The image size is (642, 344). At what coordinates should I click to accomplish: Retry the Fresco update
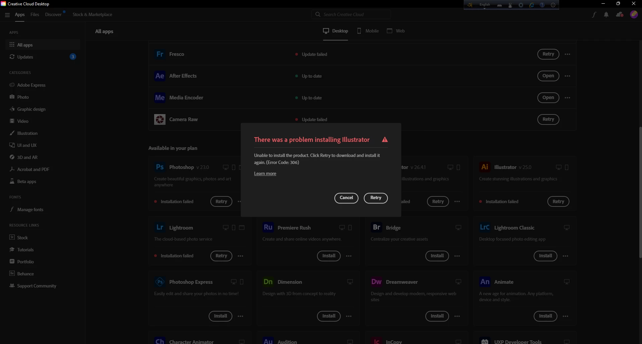(548, 54)
